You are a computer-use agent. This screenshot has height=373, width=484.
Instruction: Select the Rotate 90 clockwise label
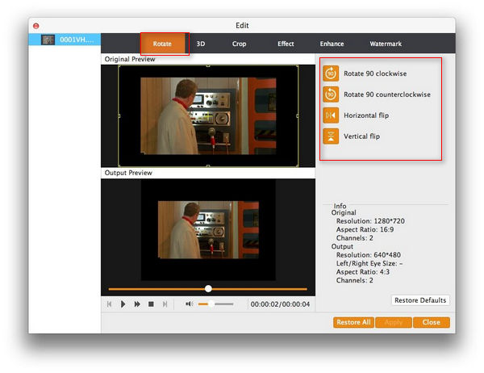coord(375,73)
